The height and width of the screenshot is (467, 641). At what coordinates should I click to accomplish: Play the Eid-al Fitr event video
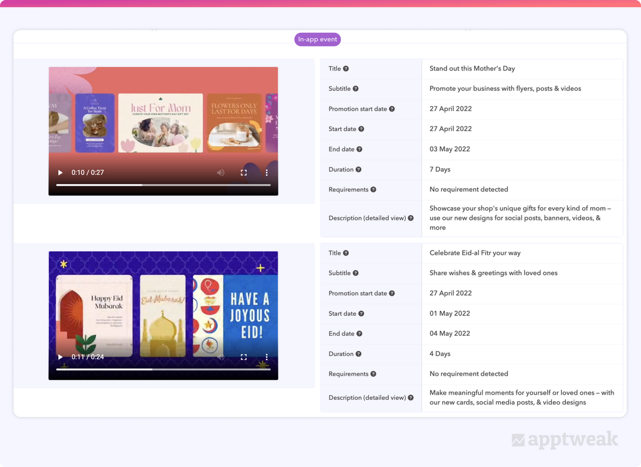tap(60, 357)
